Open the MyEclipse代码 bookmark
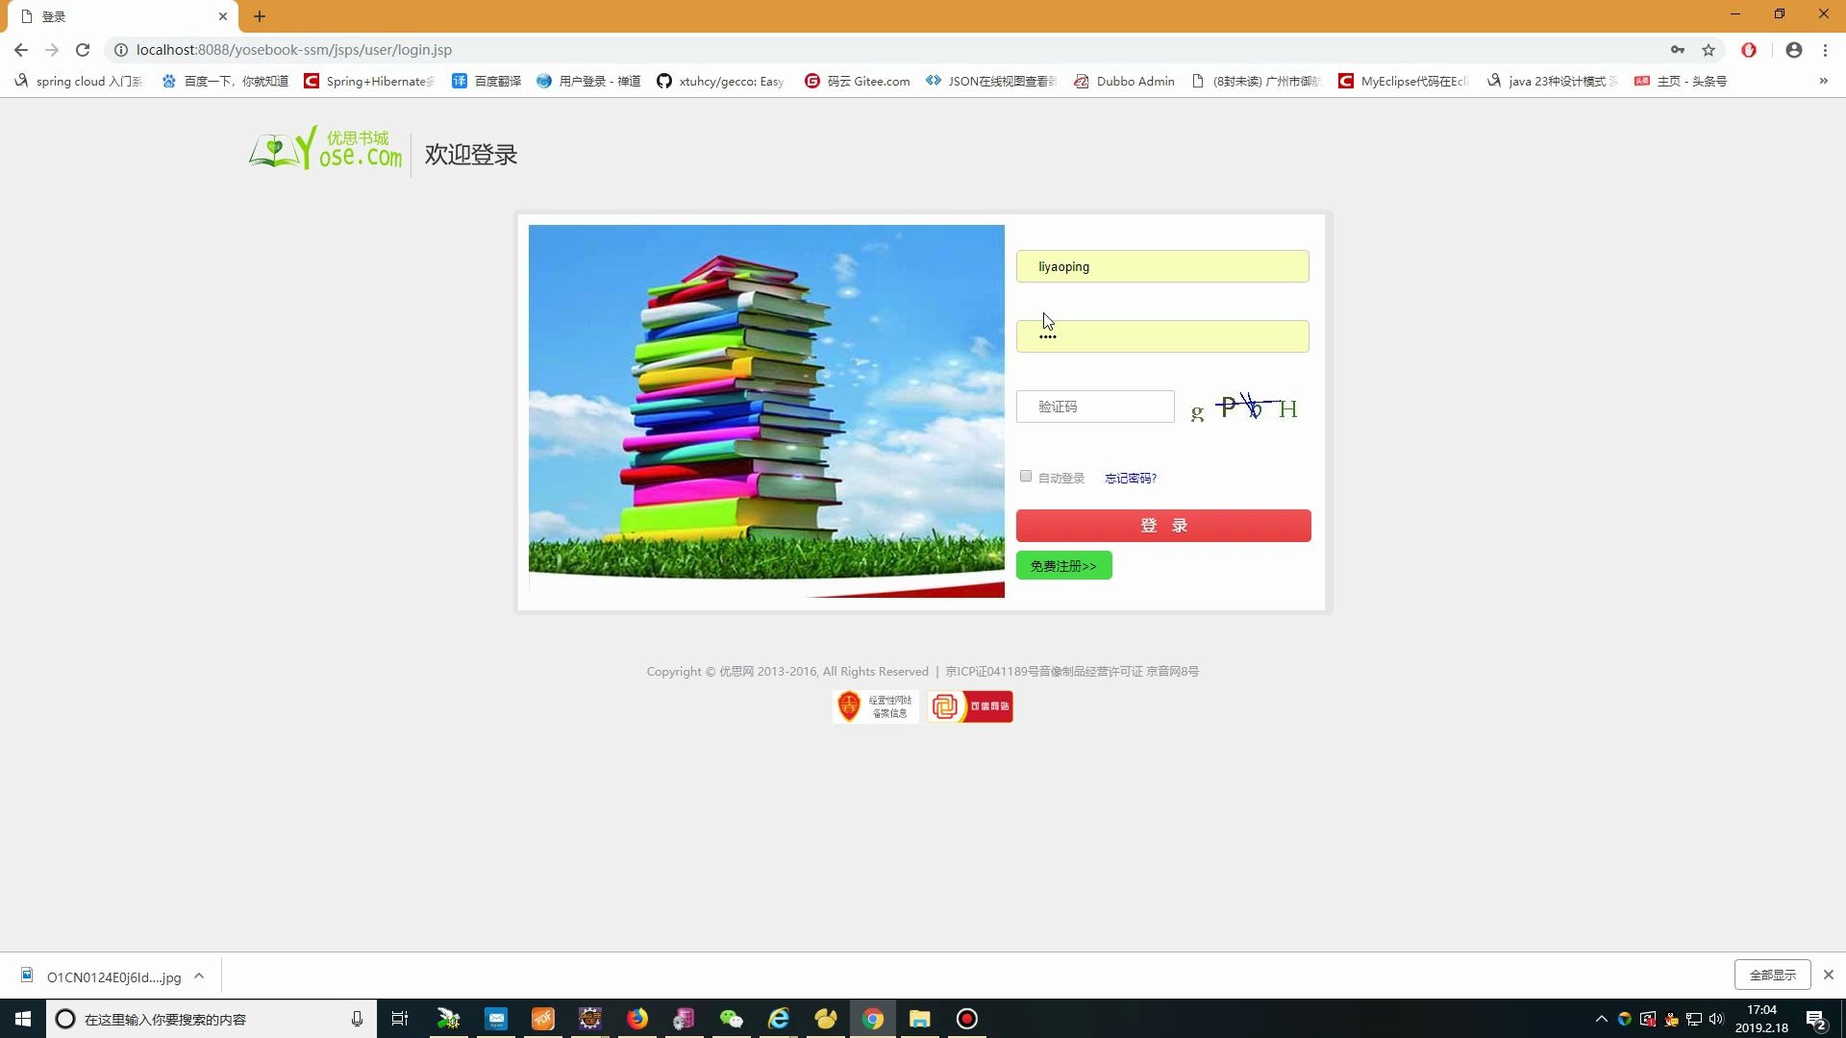The image size is (1846, 1038). point(1404,82)
